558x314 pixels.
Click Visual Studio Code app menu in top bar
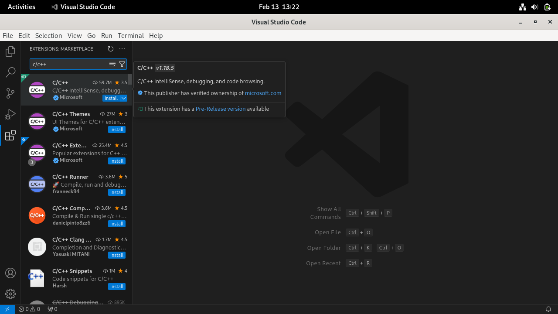coord(83,7)
